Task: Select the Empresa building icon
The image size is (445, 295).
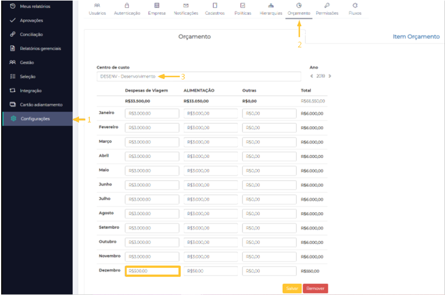Action: pyautogui.click(x=157, y=6)
